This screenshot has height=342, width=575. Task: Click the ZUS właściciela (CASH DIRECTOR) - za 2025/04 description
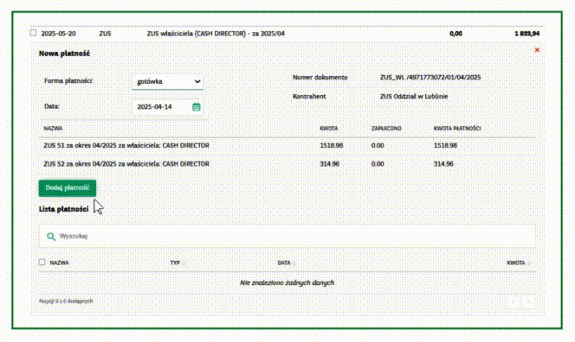pos(216,34)
